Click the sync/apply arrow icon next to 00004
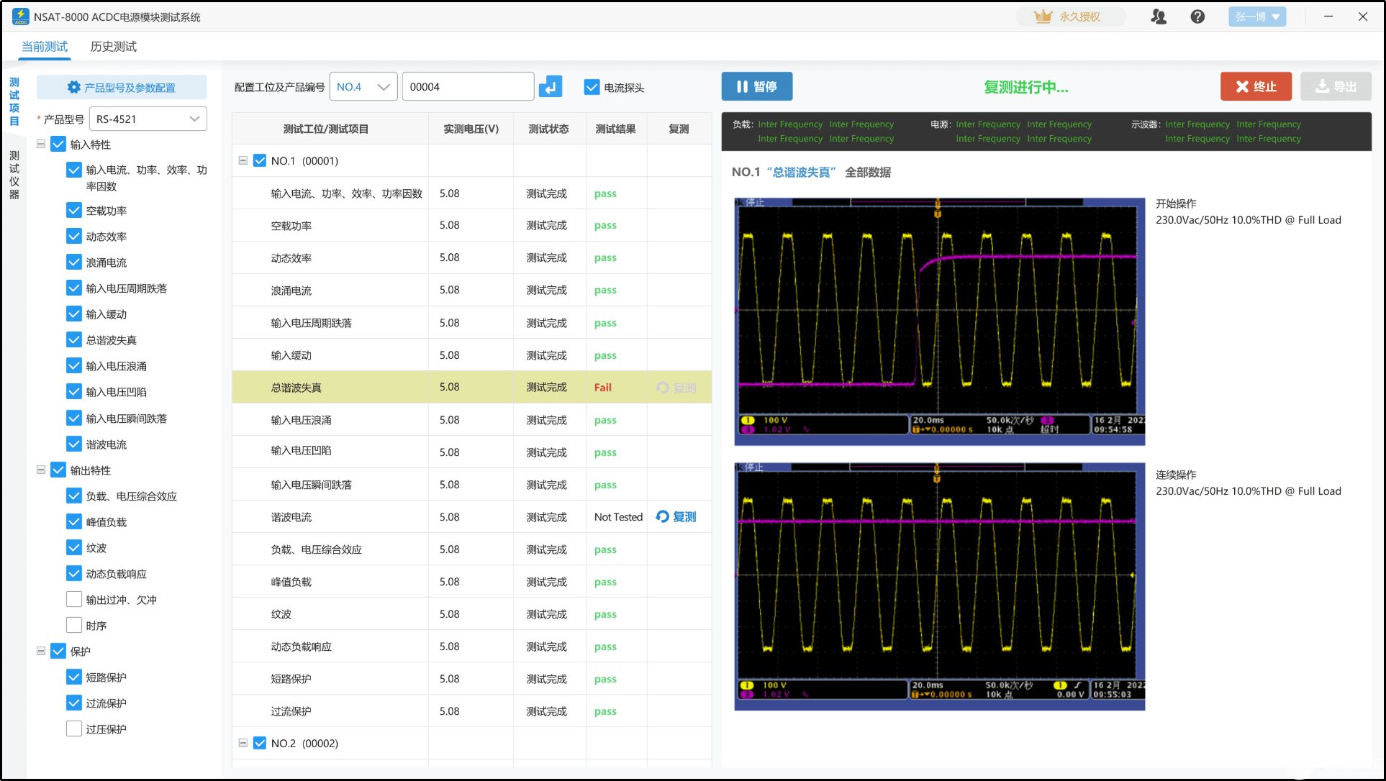 coord(551,86)
